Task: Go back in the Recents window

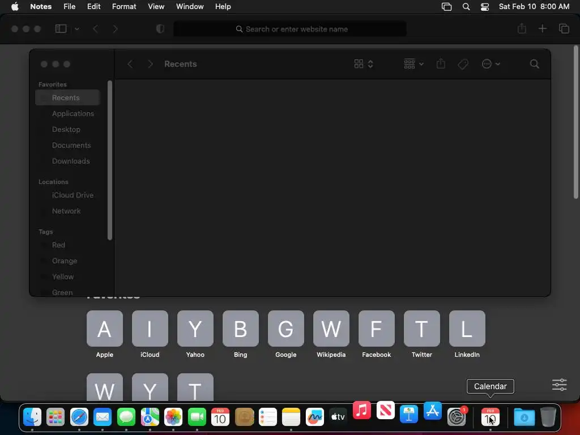Action: point(130,64)
